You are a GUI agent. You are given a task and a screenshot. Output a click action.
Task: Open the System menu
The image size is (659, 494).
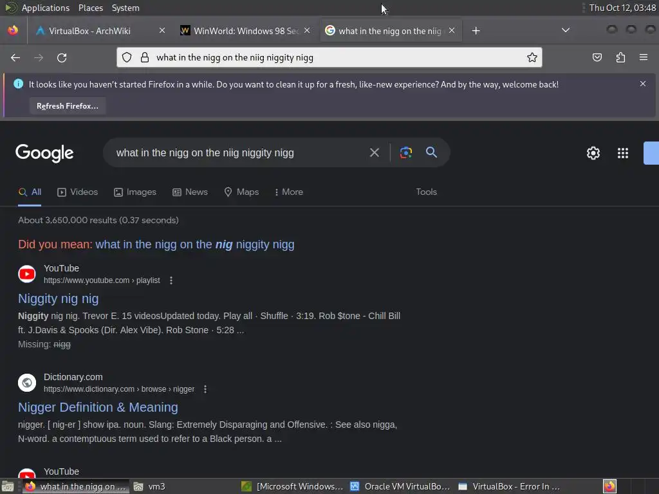125,8
